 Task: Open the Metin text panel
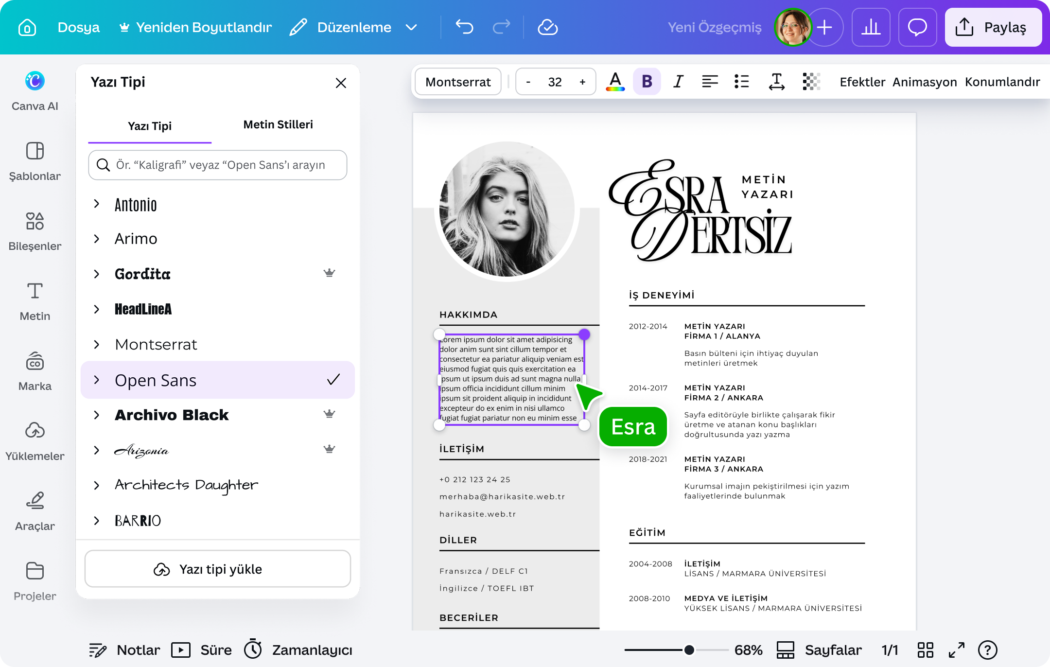tap(35, 301)
